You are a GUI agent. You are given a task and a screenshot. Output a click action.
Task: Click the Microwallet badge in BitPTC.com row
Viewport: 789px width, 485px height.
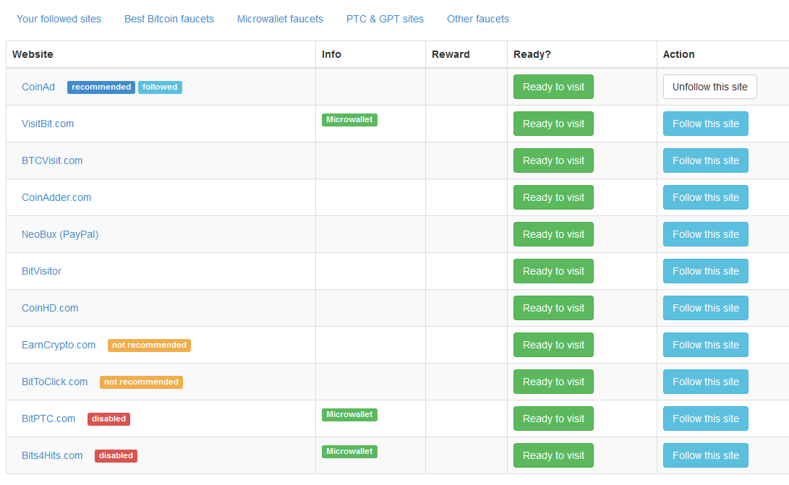pos(349,415)
